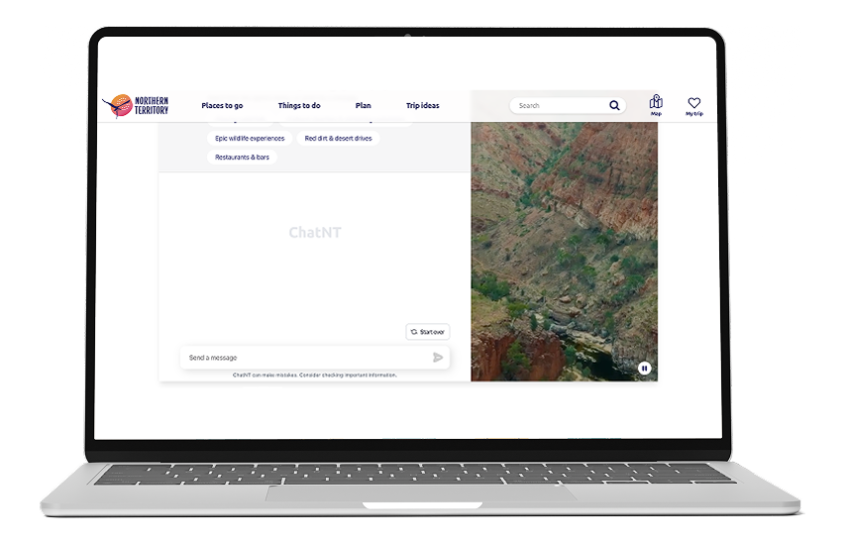This screenshot has height=543, width=847.
Task: Open the Map icon
Action: click(x=656, y=105)
